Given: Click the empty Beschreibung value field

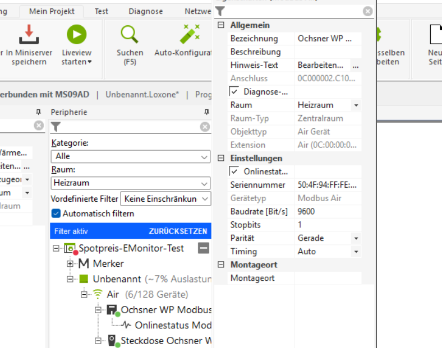Looking at the screenshot, I should coord(328,52).
